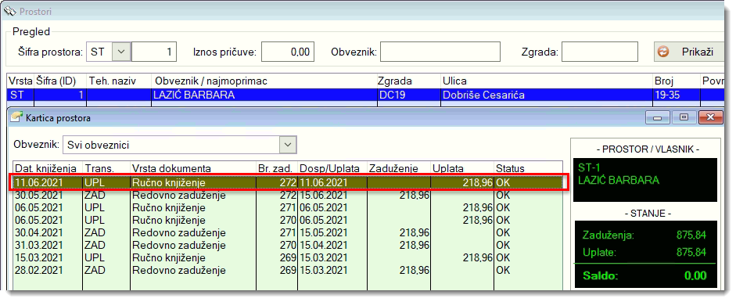Expand the Svi obveznici dropdown arrow
Viewport: 736px width, 302px height.
pos(288,145)
